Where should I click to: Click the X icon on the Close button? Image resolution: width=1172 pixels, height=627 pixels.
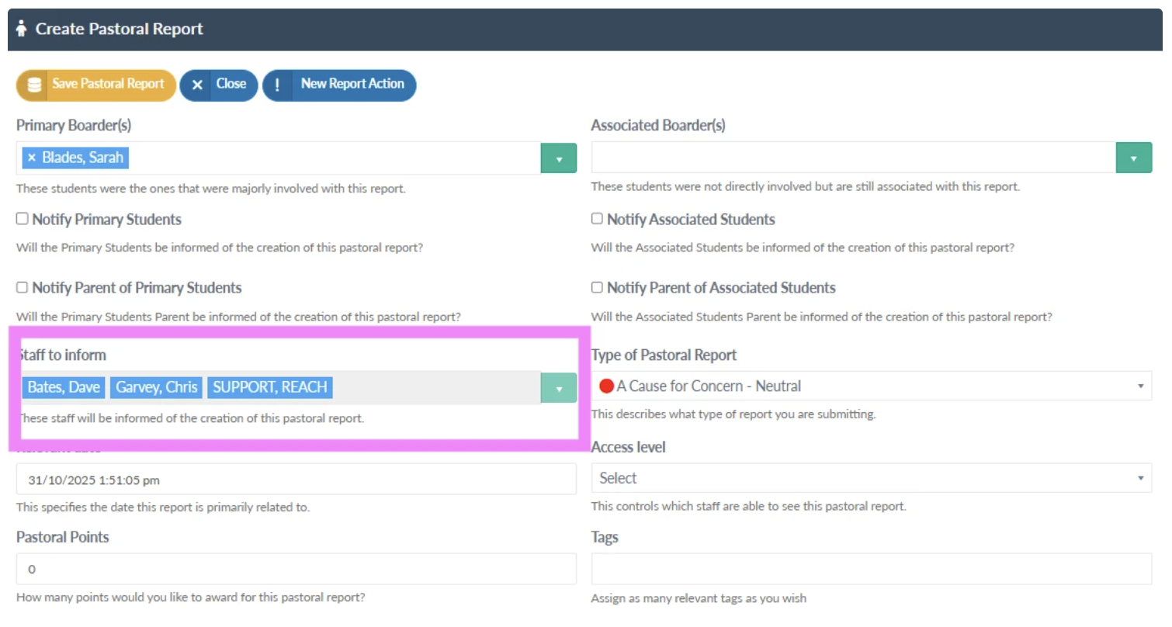197,85
